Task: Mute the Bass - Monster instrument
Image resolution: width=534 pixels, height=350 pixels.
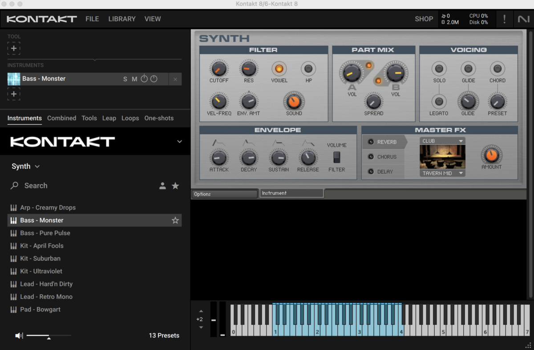Action: [134, 79]
